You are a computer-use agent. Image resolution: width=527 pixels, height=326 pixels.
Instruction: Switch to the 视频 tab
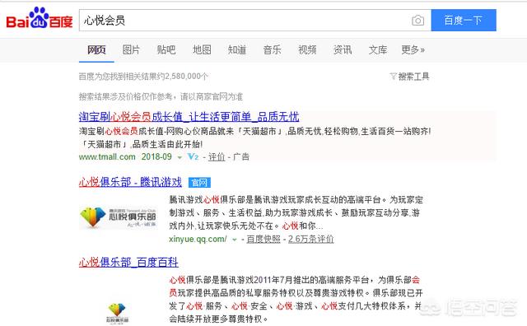coord(307,49)
